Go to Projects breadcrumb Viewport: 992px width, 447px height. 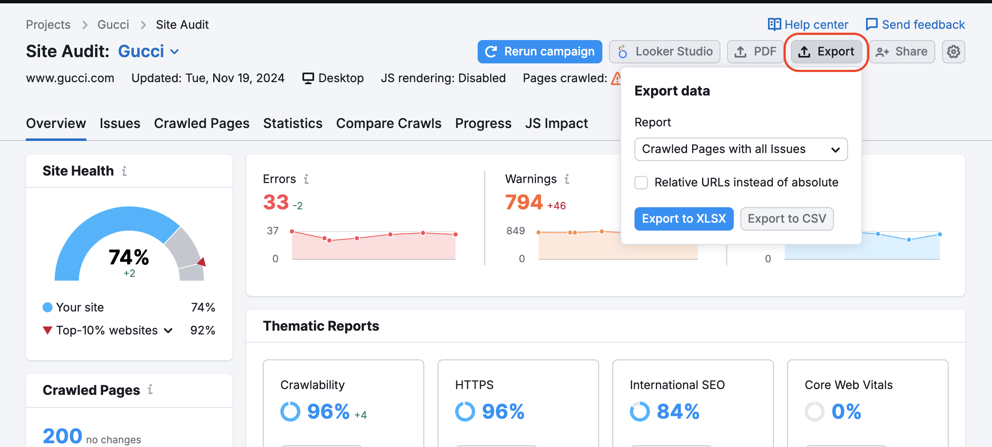tap(48, 25)
